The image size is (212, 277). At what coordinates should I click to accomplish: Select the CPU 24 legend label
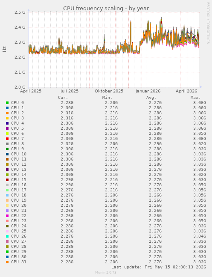[x=19, y=226]
